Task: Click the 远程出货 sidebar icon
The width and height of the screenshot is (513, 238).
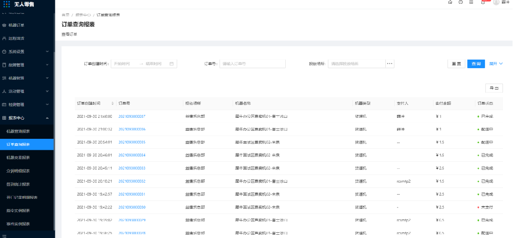Action: click(4, 38)
